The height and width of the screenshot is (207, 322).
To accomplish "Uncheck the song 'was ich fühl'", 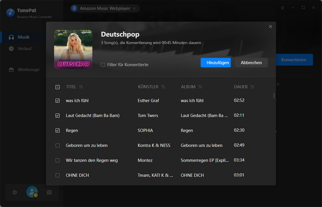I will pyautogui.click(x=57, y=101).
